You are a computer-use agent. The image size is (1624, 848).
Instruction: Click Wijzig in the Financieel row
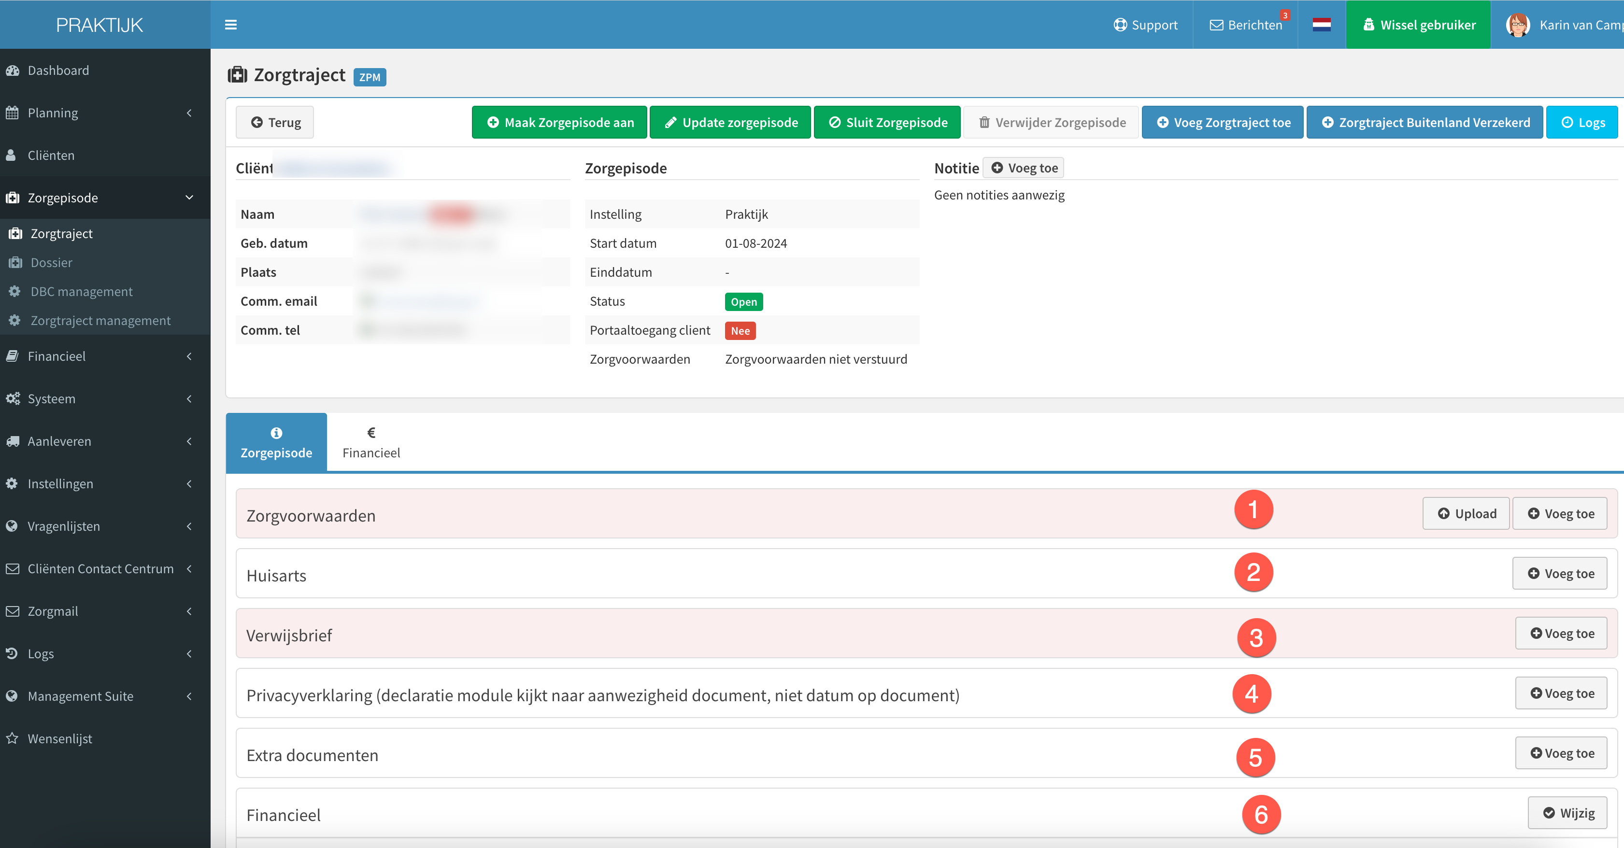1567,813
